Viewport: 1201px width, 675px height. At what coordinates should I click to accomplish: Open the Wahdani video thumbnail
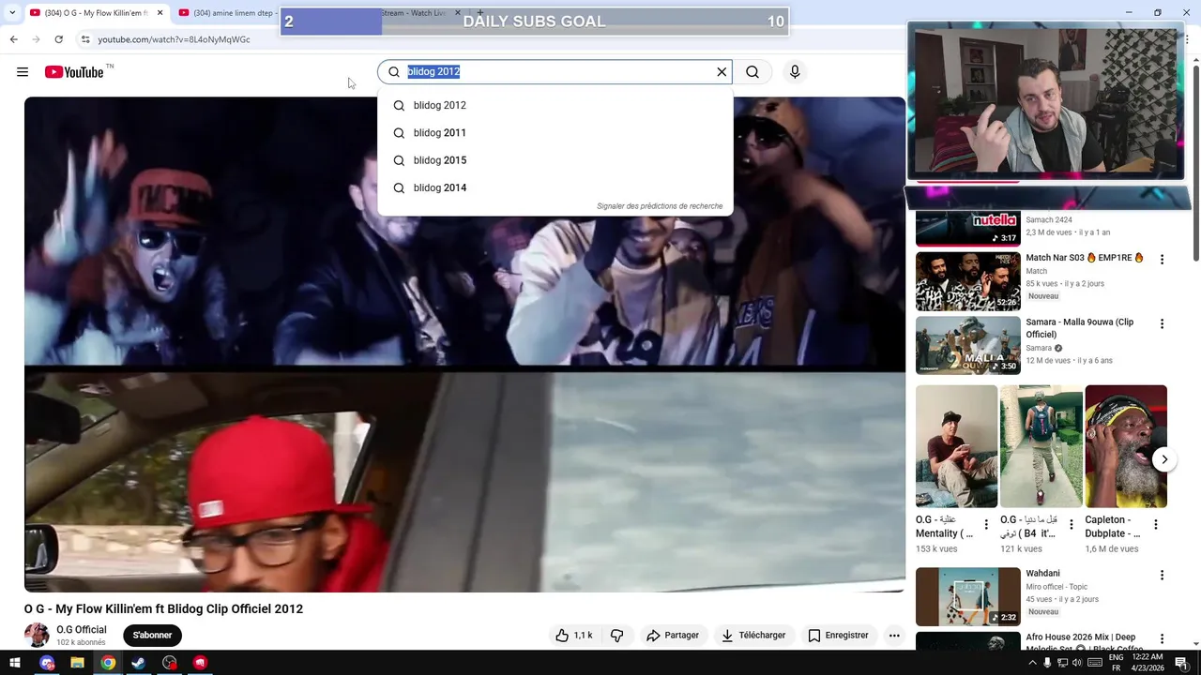pyautogui.click(x=967, y=596)
